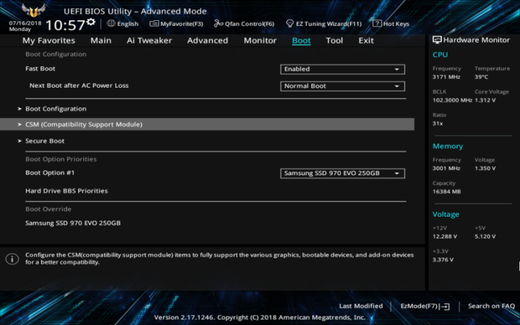The height and width of the screenshot is (325, 520).
Task: Click +12V value 12.288 V
Action: (x=445, y=236)
